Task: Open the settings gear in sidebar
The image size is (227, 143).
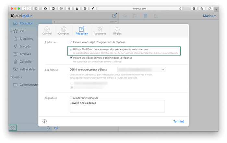Action: pos(12,128)
